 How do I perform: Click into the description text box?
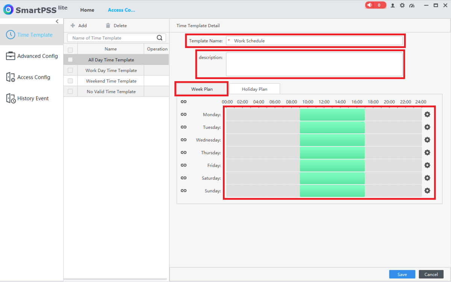tap(314, 64)
